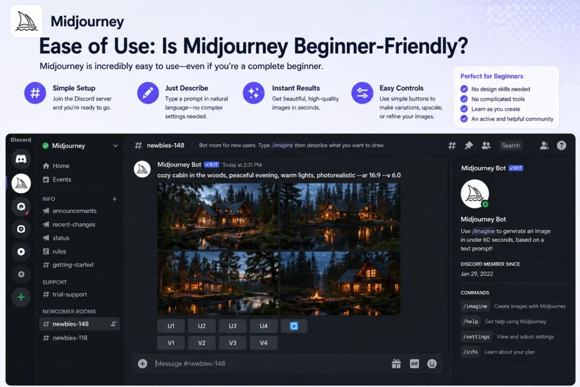Open the Home item in server sidebar
Screen dimensions: 580x387
point(79,166)
